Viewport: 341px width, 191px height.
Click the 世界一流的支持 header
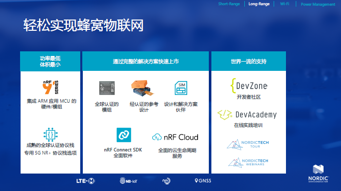[248, 62]
